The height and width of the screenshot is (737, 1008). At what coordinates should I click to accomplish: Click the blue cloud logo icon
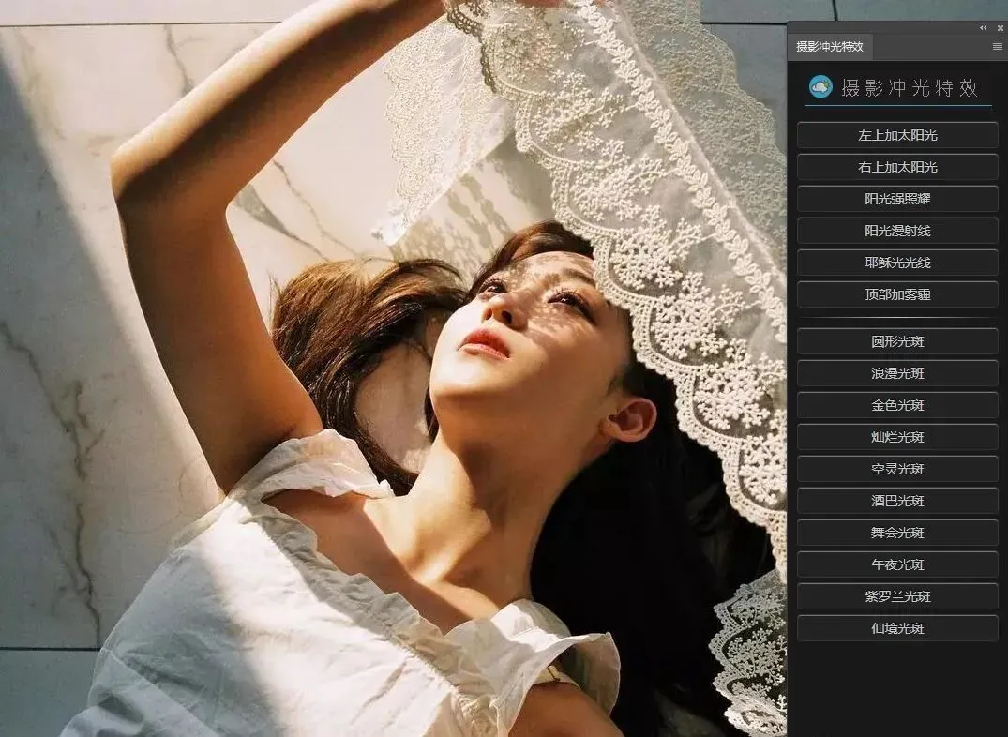click(820, 87)
